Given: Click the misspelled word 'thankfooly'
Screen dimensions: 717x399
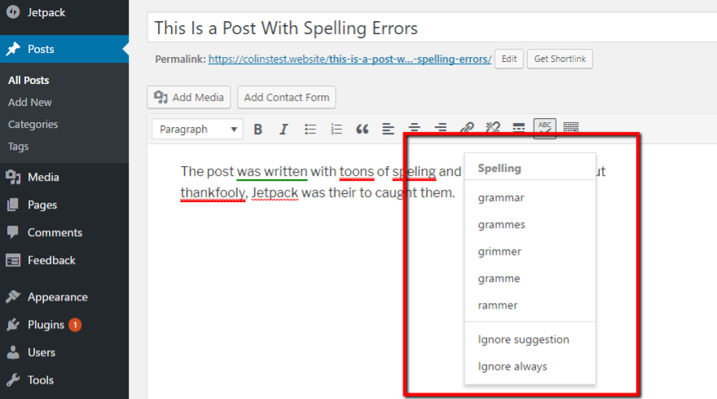Looking at the screenshot, I should click(x=213, y=193).
